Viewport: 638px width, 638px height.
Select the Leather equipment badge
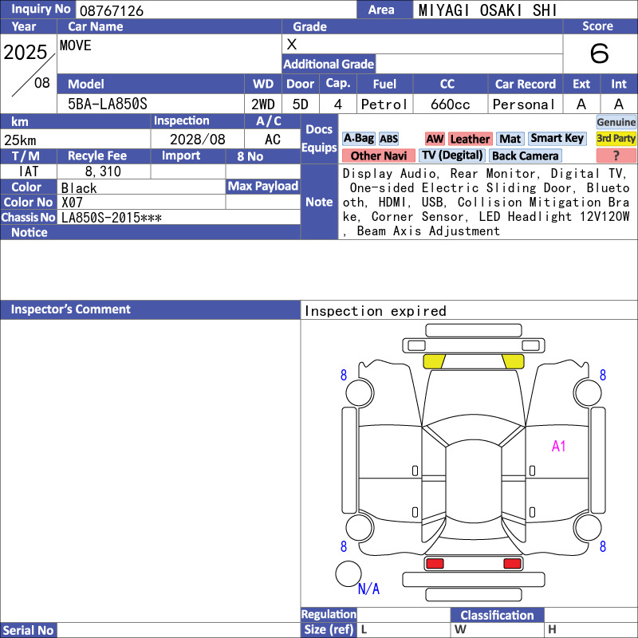[x=470, y=139]
